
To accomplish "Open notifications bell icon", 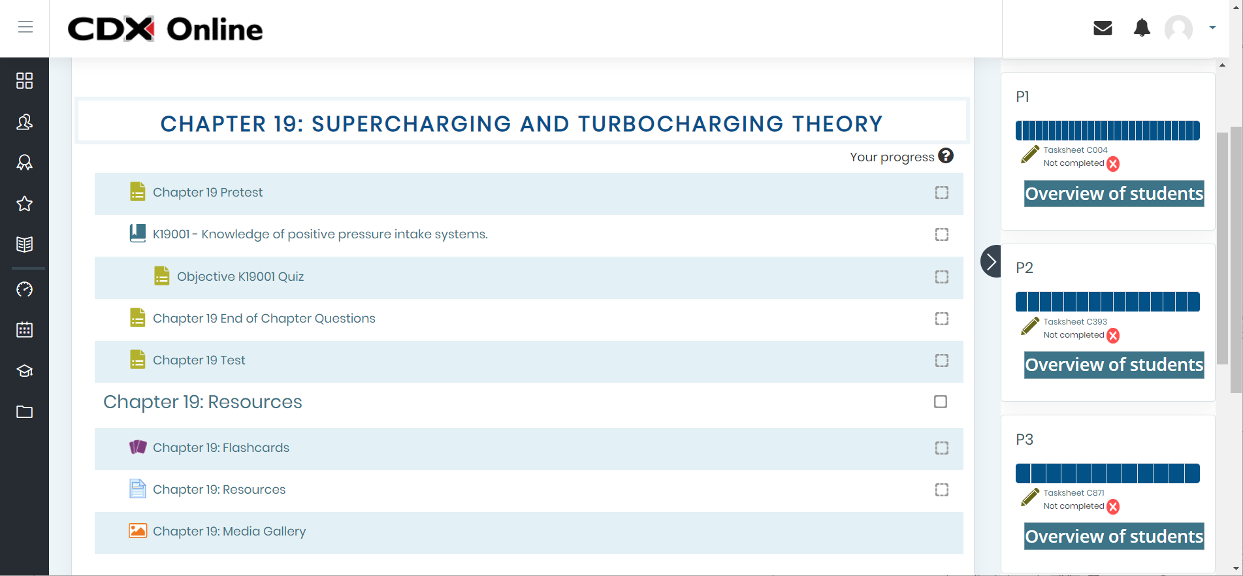I will (x=1142, y=28).
